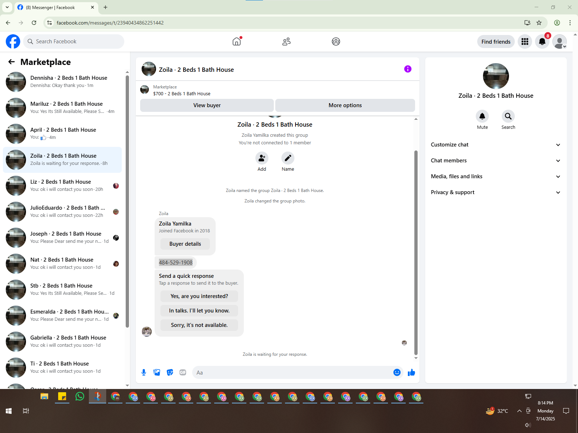Viewport: 578px width, 433px height.
Task: Reload the page in Chrome
Action: click(x=34, y=23)
